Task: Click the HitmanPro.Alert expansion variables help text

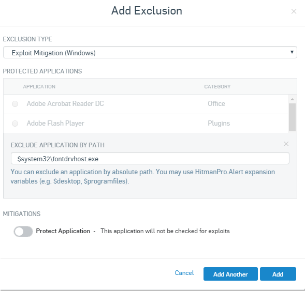Action: 143,176
